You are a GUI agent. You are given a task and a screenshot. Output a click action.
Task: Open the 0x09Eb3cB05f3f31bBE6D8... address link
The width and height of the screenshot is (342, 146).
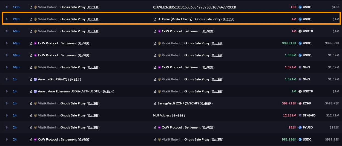194,7
